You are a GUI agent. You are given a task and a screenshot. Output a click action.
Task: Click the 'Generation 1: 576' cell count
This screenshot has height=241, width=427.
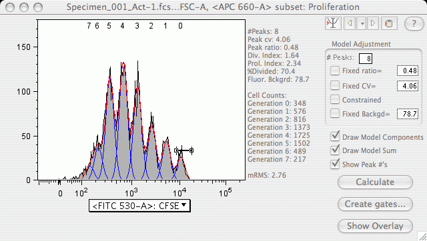(277, 111)
